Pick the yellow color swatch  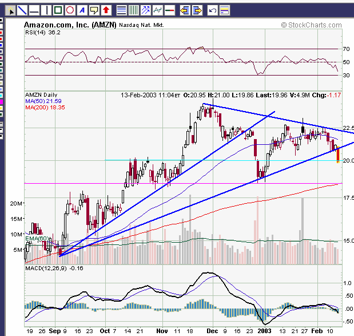[x=1, y=108]
